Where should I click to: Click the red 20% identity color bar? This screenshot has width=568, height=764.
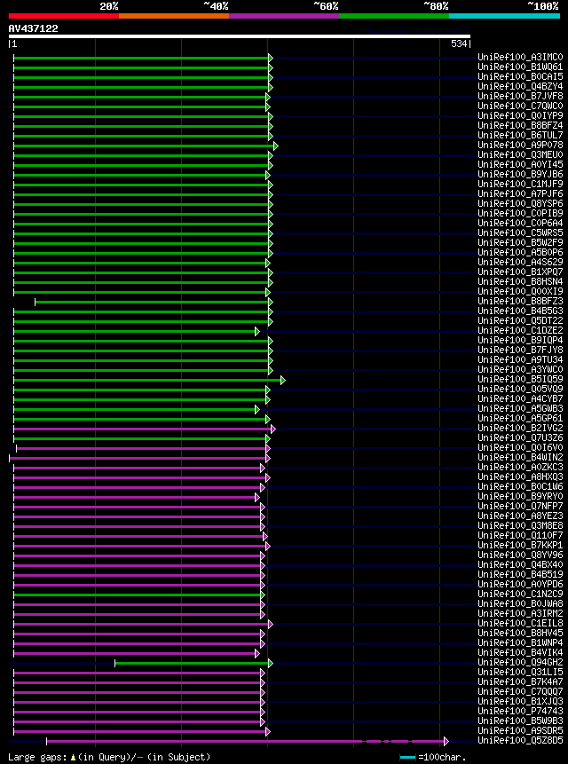pos(64,16)
